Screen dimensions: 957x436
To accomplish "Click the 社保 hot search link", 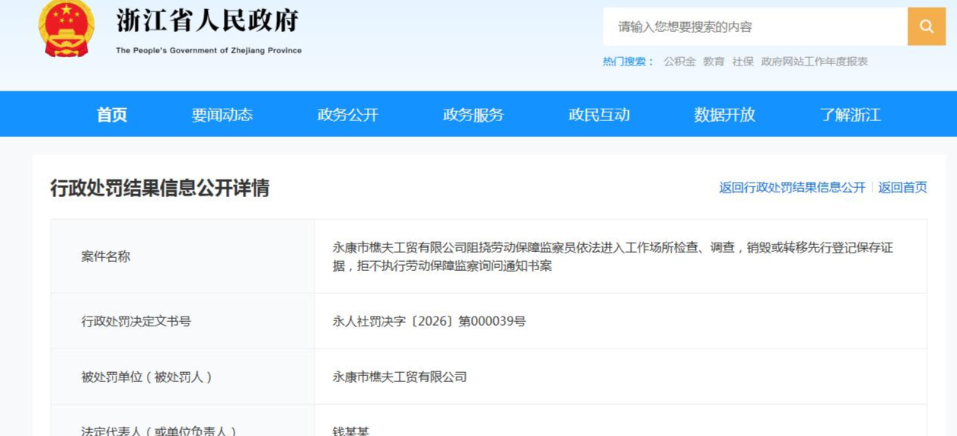I will [742, 62].
